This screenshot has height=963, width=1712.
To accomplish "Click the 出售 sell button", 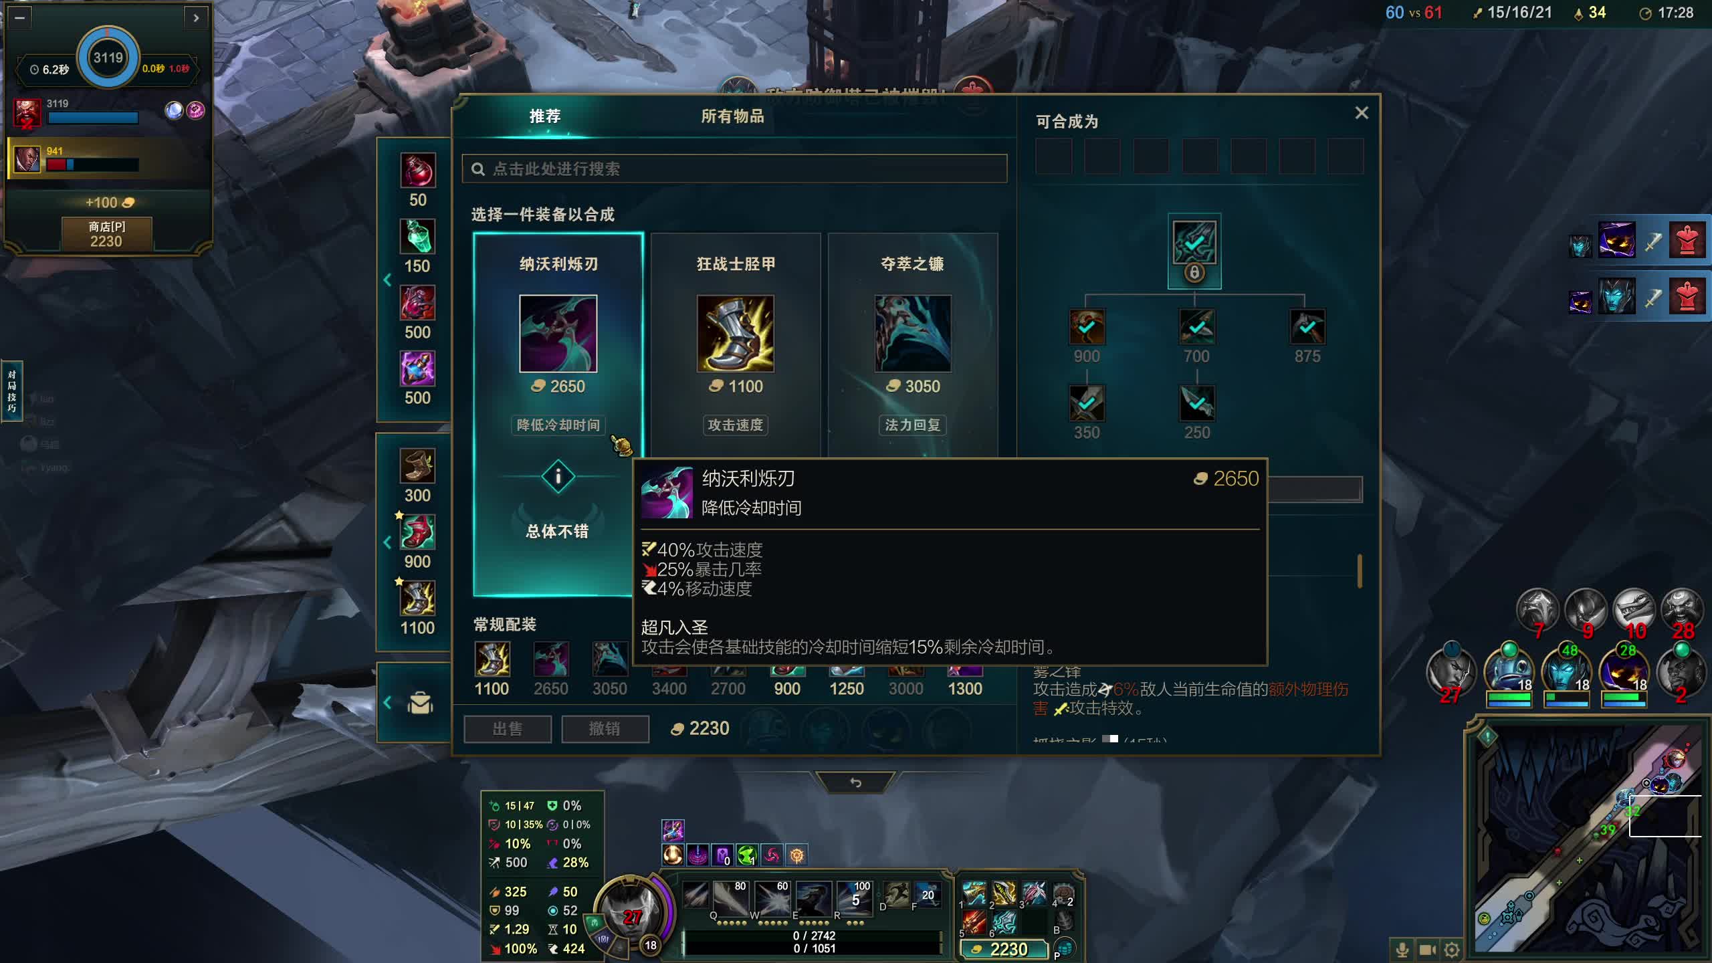I will (x=508, y=729).
